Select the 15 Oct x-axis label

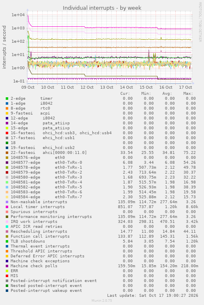[146, 87]
